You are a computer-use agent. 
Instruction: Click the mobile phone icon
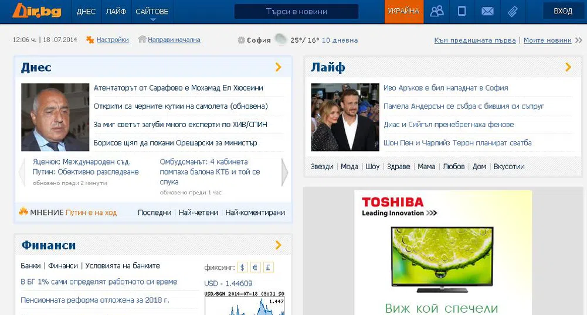coord(462,11)
